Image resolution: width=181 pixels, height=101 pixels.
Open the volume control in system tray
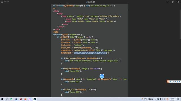pos(162,99)
